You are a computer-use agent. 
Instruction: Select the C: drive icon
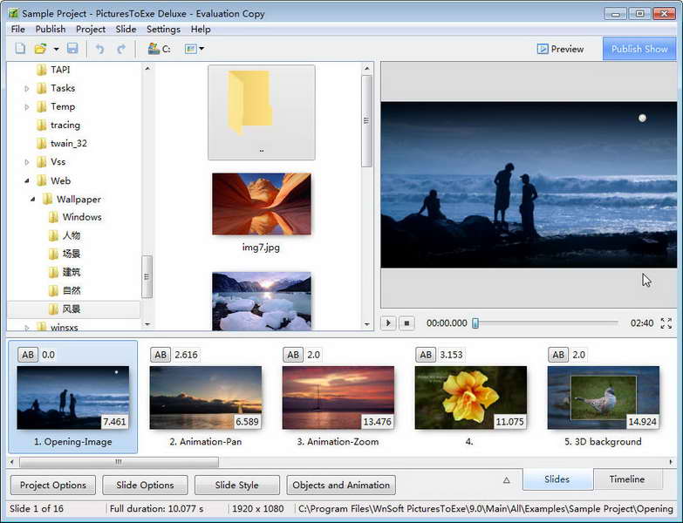pyautogui.click(x=159, y=49)
